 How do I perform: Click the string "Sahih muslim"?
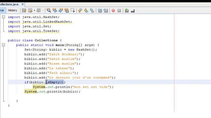pyautogui.click(x=62, y=59)
